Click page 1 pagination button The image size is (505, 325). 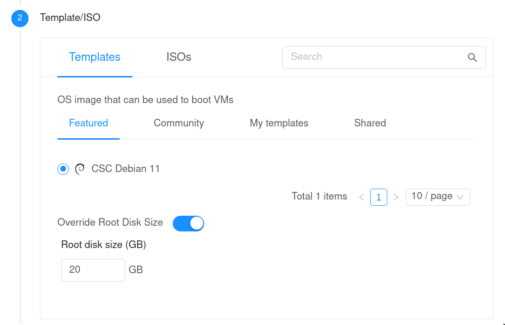[379, 197]
